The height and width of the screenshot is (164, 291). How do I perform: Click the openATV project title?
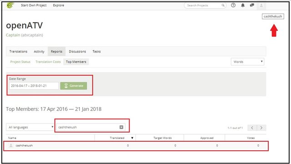point(24,26)
